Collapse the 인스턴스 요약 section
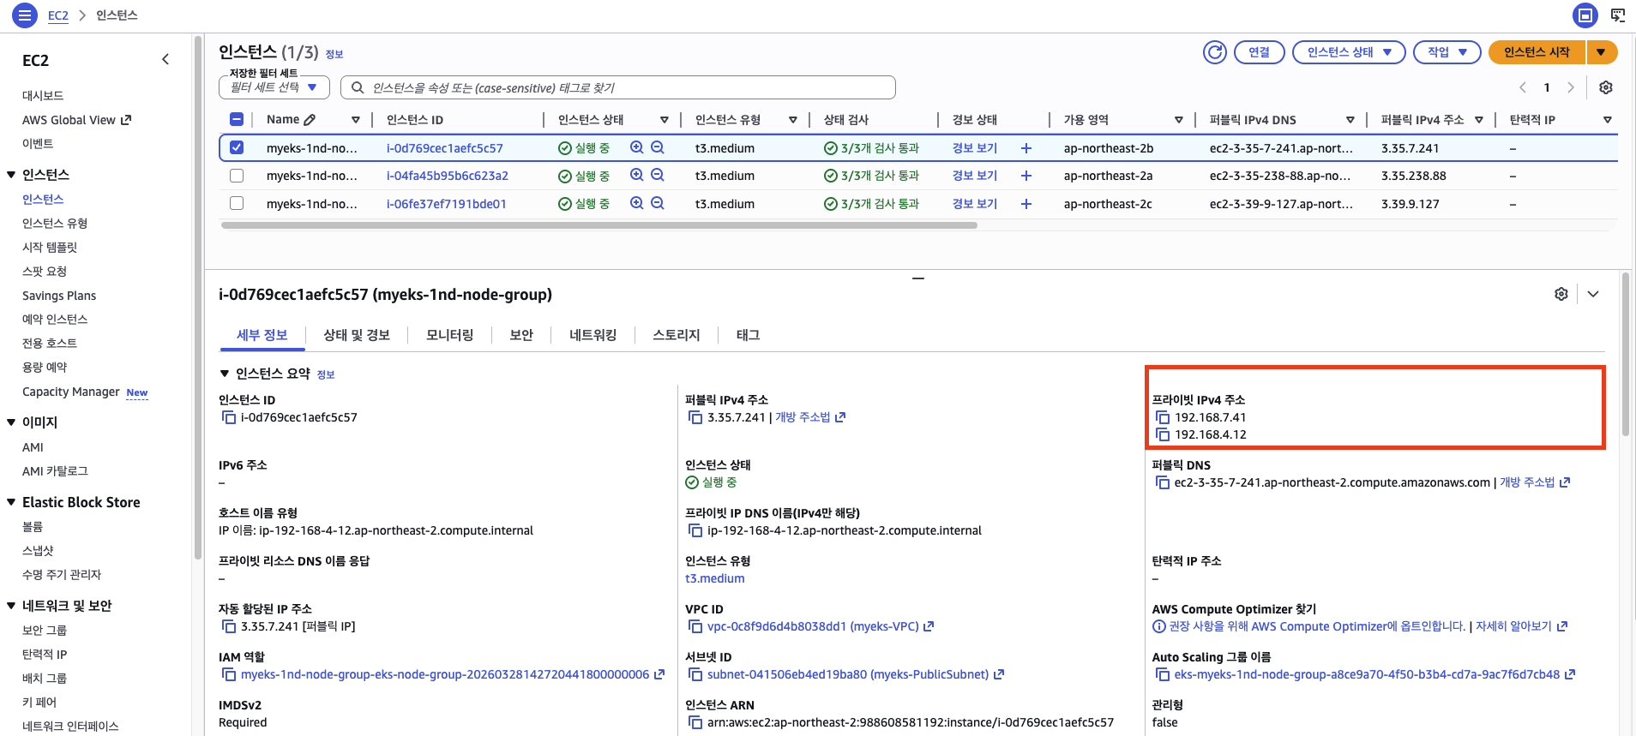 (225, 374)
